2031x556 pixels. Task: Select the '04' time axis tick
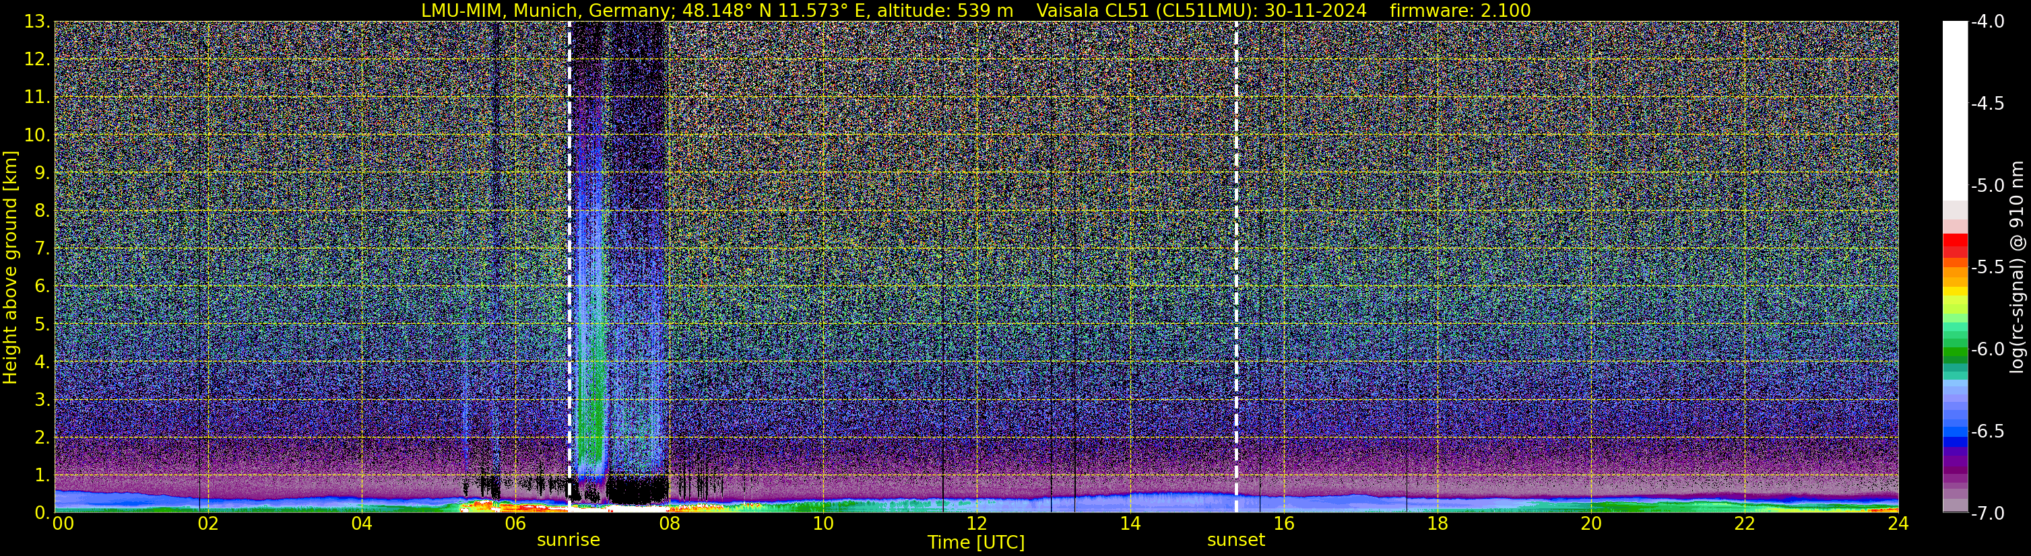tap(361, 523)
